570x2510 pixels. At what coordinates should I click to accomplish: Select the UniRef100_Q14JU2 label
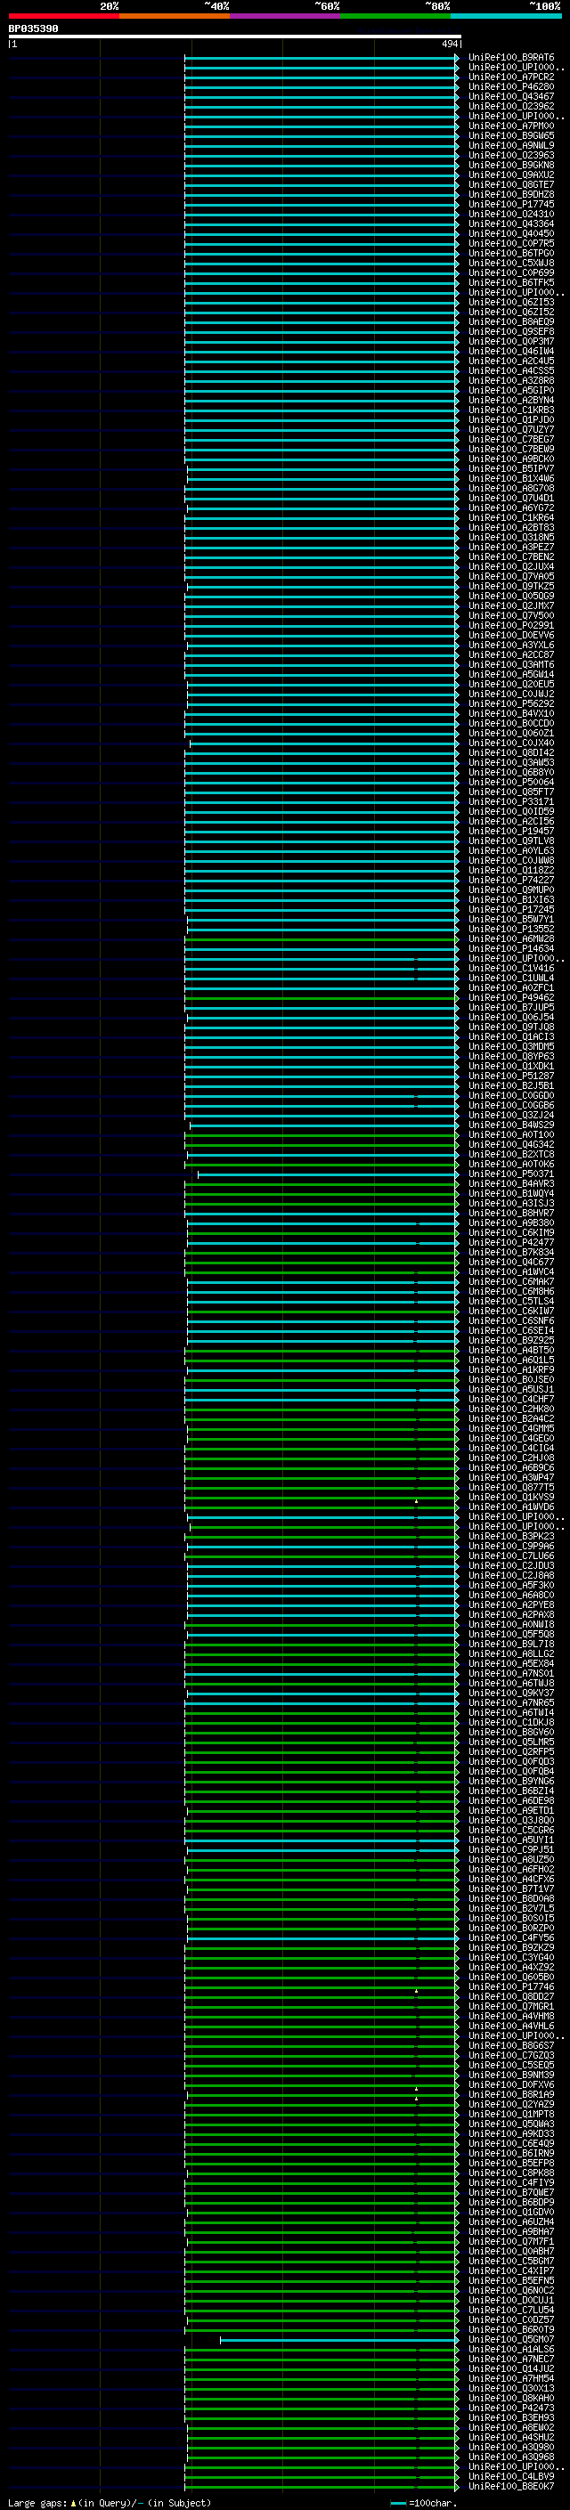(511, 2368)
